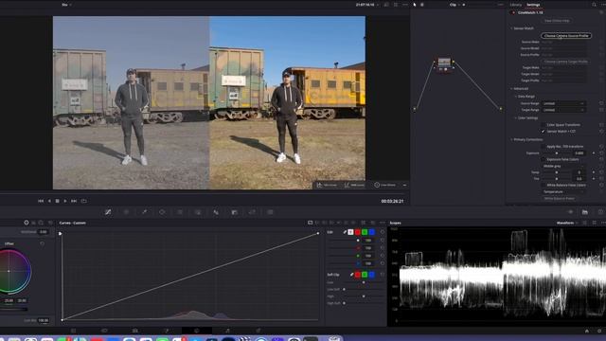606x341 pixels.
Task: Switch to the Settings tab
Action: (533, 5)
